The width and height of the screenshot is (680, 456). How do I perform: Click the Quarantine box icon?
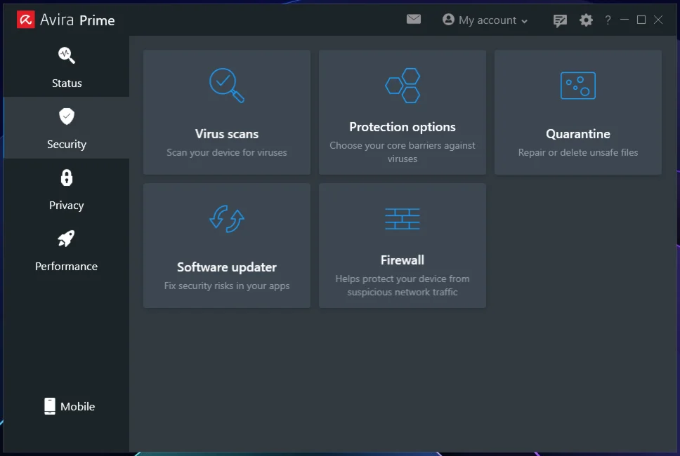[577, 86]
